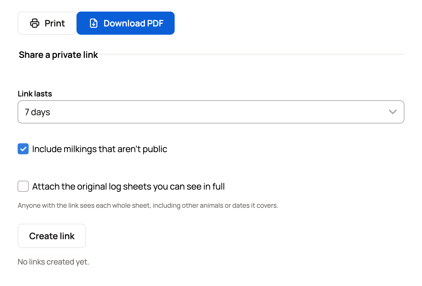Open the Link lasts dropdown showing 7 days
The width and height of the screenshot is (422, 286).
pos(211,112)
